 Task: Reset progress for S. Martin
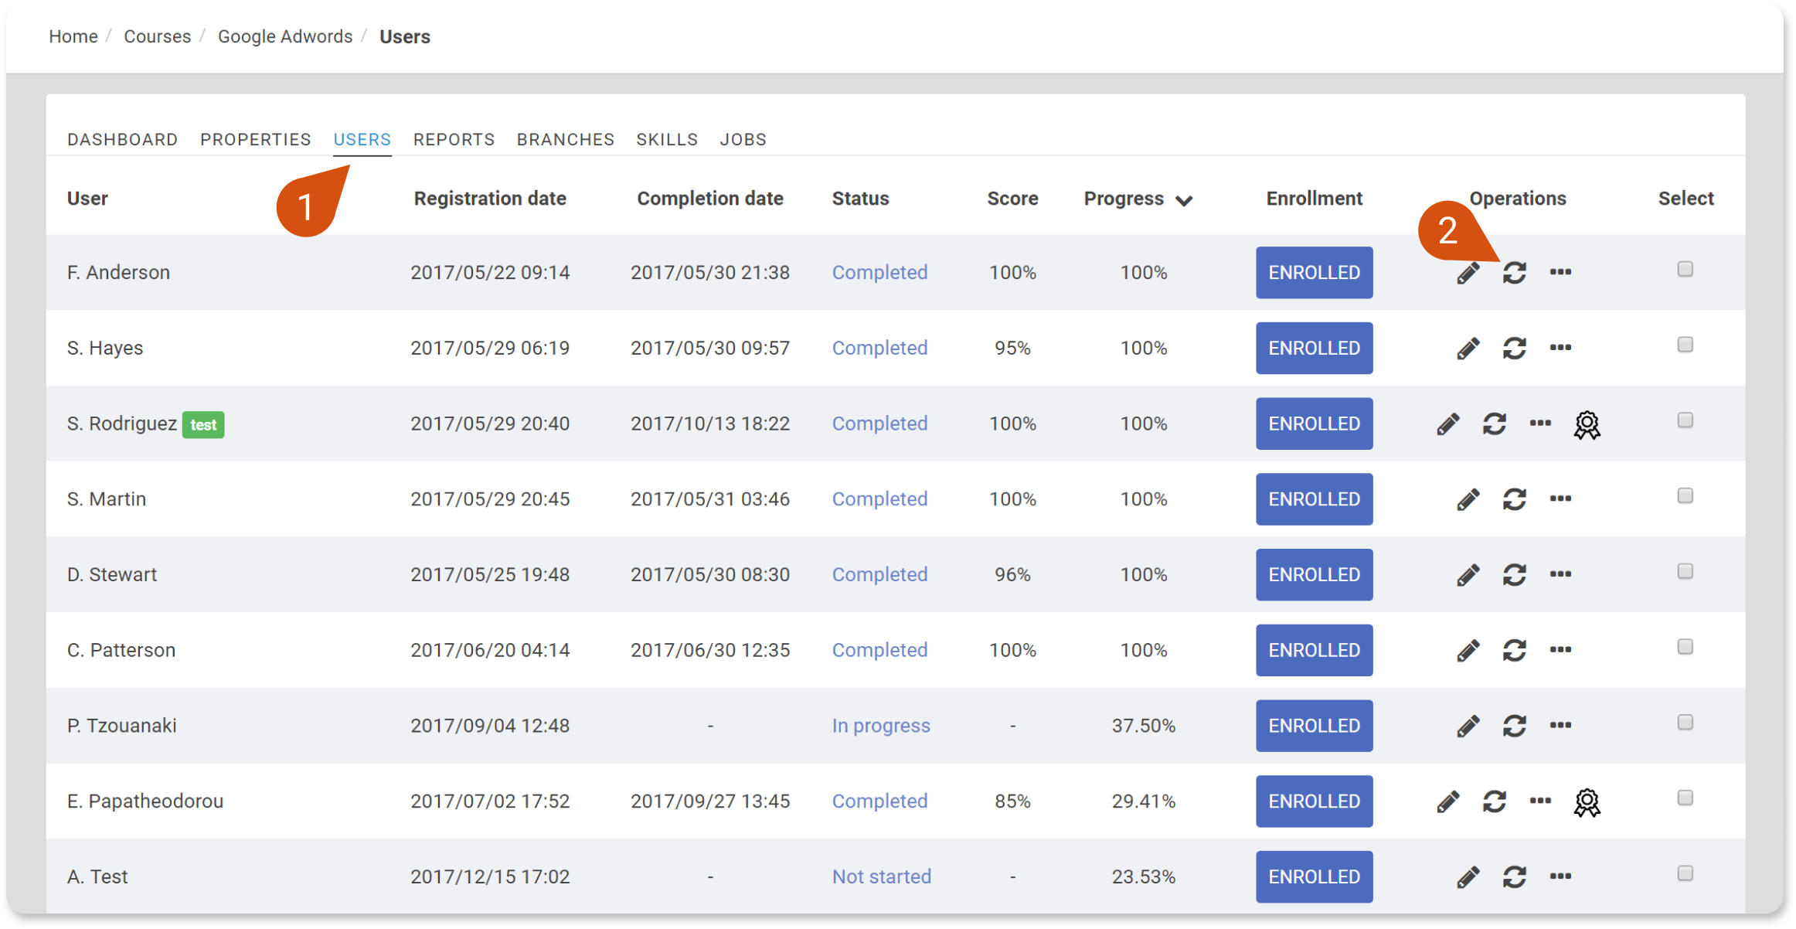coord(1515,500)
